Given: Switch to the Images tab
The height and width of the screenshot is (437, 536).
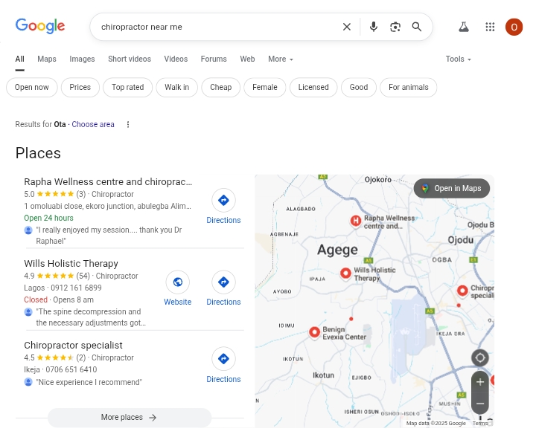Looking at the screenshot, I should pos(82,59).
